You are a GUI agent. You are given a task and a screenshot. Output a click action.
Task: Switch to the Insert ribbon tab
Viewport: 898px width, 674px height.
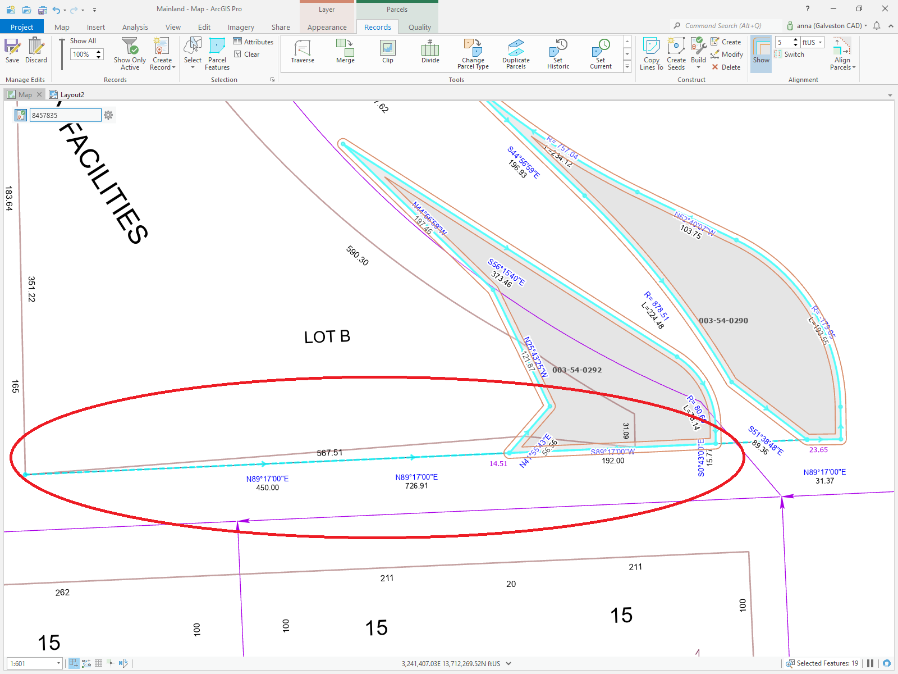tap(96, 27)
